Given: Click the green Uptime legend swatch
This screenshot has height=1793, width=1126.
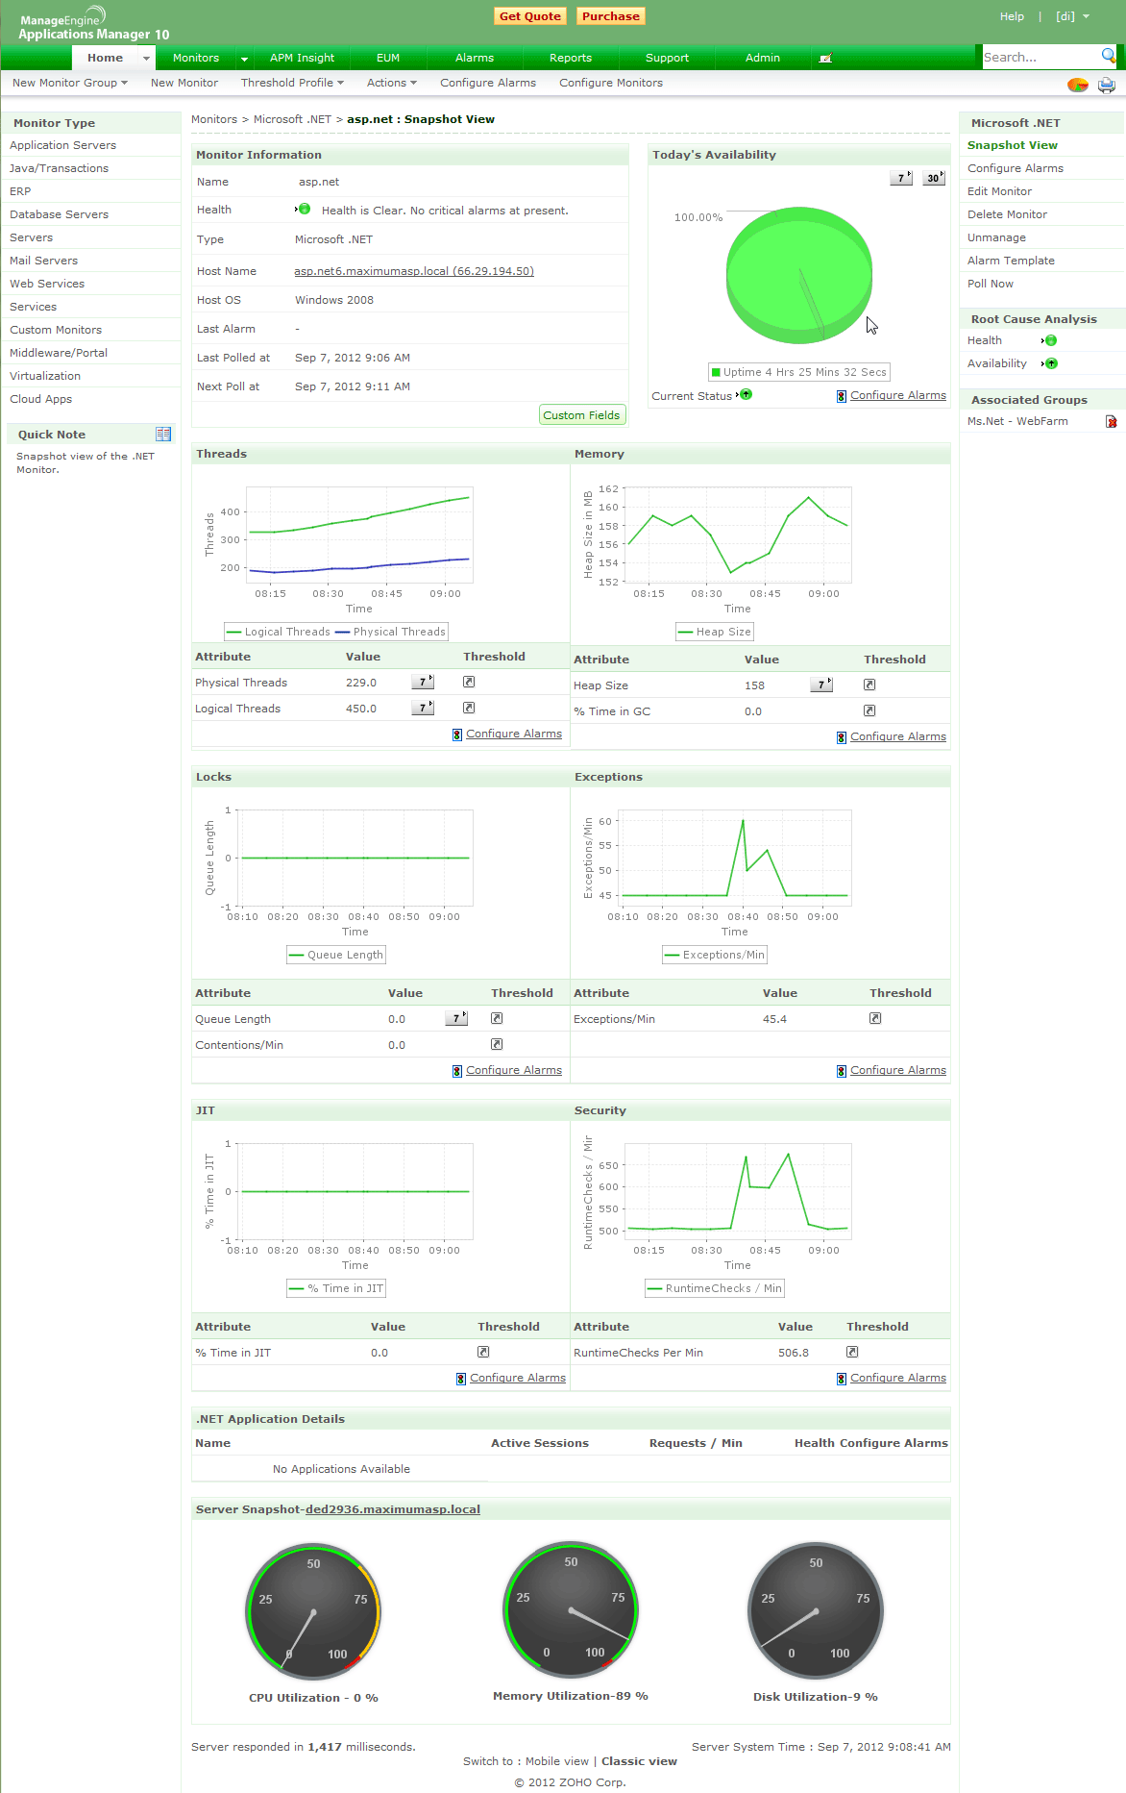Looking at the screenshot, I should click(x=716, y=372).
